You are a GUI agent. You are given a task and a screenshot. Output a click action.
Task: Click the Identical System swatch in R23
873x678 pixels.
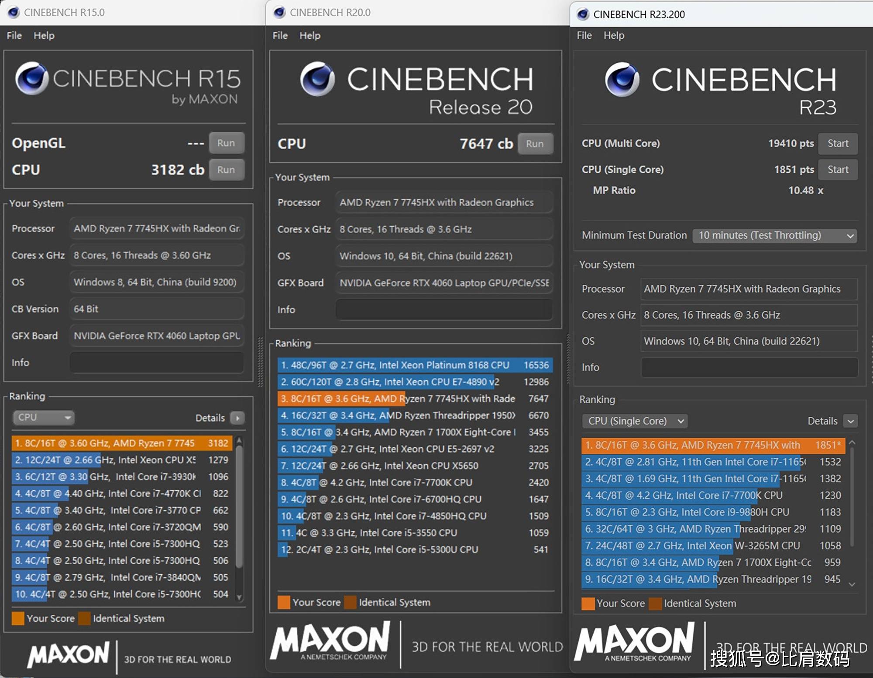click(655, 603)
